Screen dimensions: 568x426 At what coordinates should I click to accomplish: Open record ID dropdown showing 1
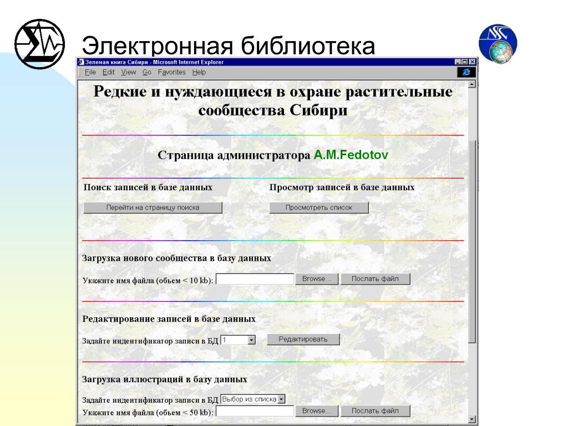pyautogui.click(x=238, y=340)
